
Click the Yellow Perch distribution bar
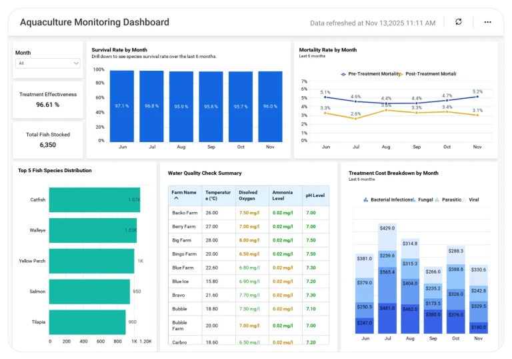(92, 261)
